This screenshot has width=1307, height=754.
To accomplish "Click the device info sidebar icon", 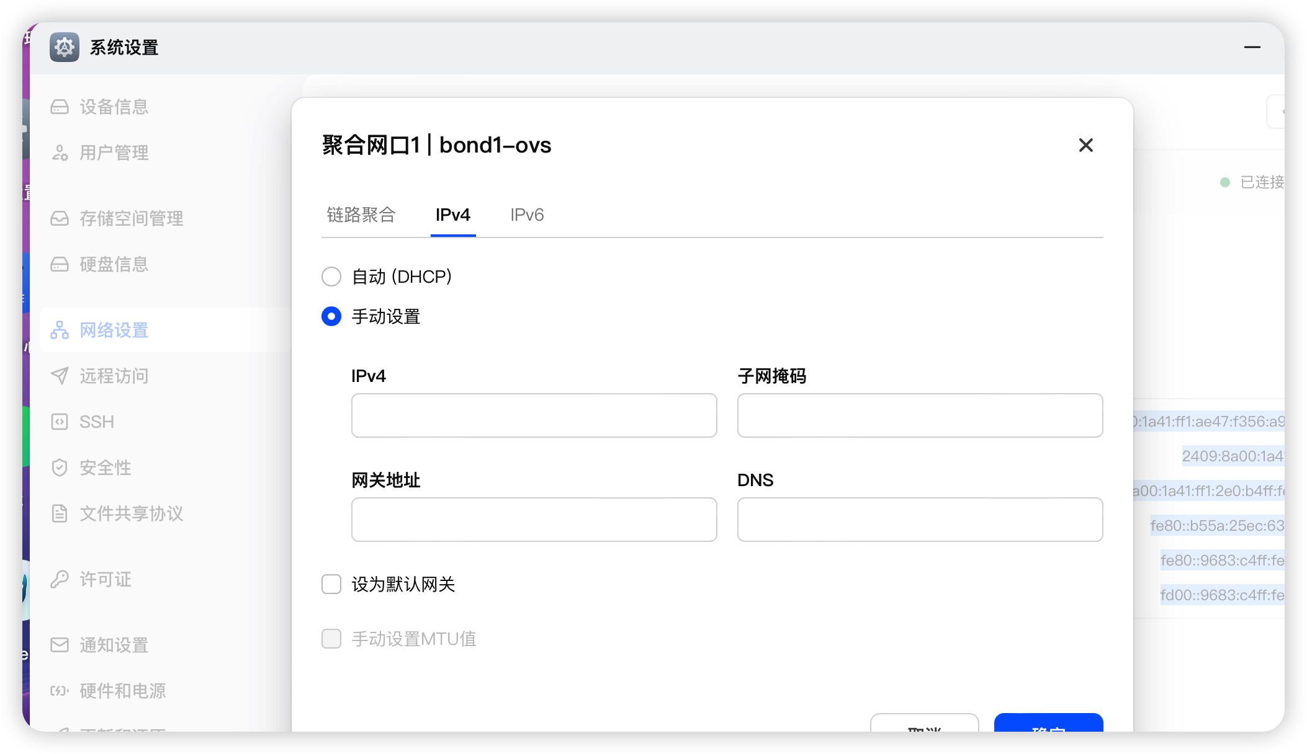I will [60, 107].
